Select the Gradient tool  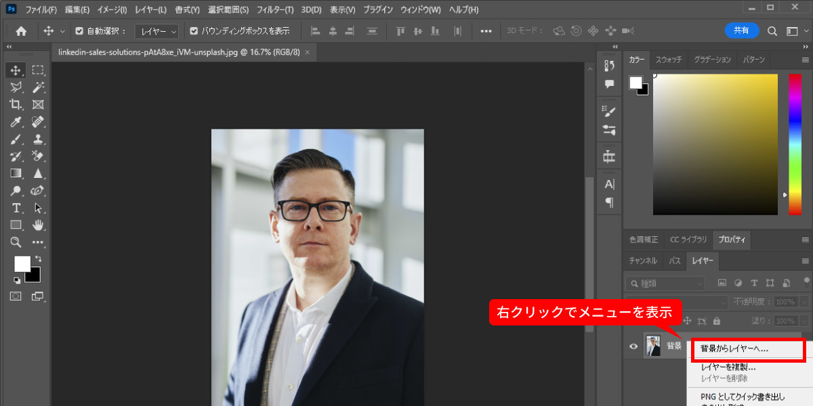point(16,173)
